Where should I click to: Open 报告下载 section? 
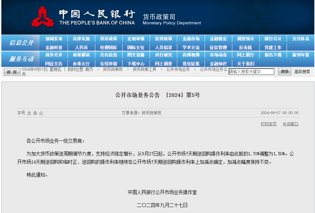273,55
